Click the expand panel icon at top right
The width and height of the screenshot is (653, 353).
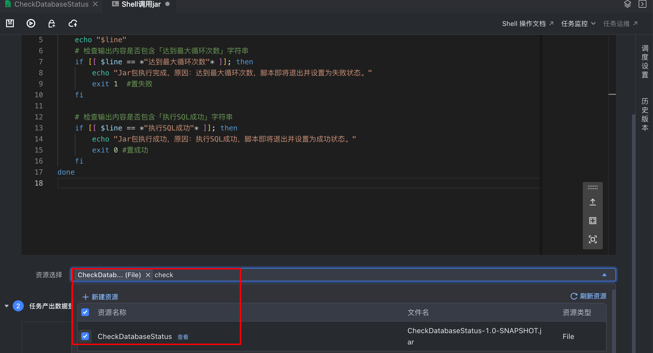click(x=643, y=4)
